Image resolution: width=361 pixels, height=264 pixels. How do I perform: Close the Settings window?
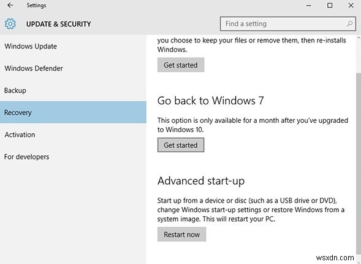pyautogui.click(x=351, y=6)
